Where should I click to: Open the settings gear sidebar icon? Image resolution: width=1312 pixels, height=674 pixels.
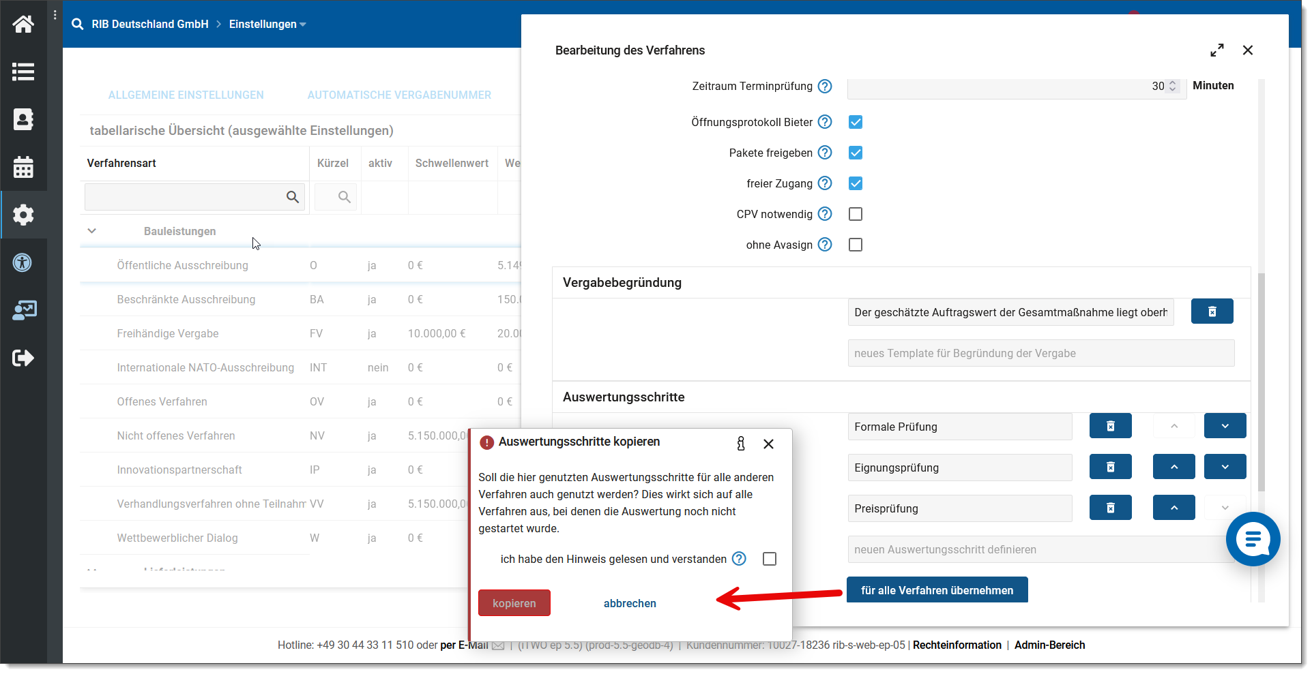tap(23, 215)
